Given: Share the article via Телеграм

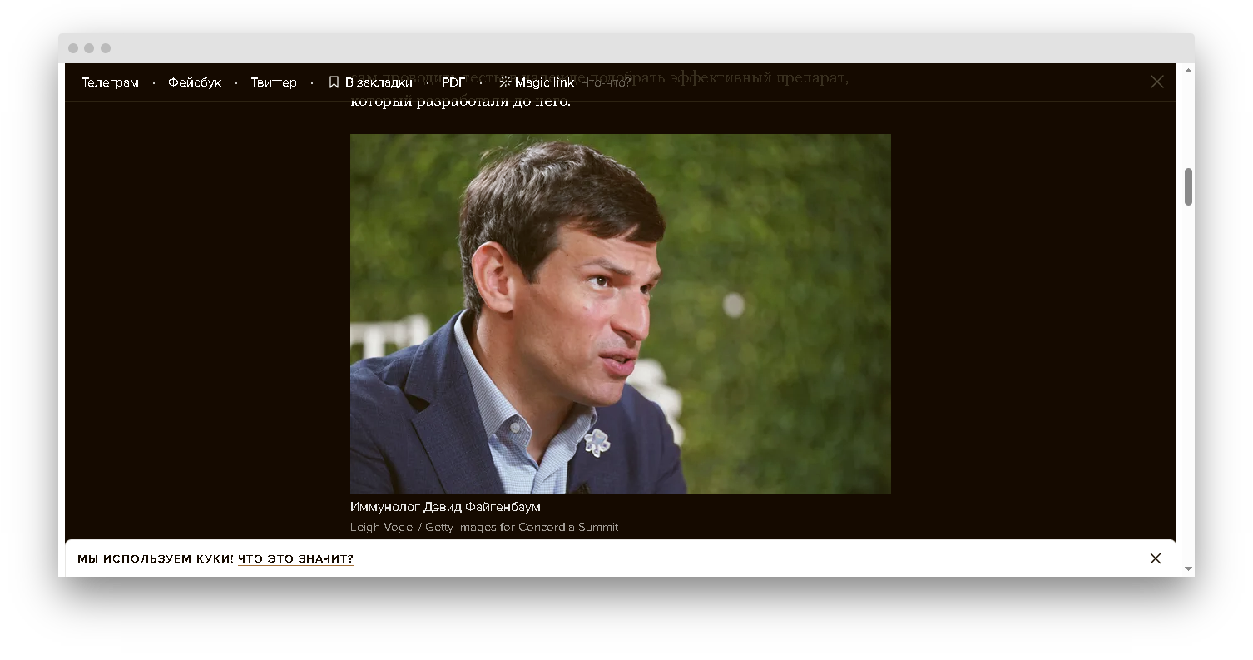Looking at the screenshot, I should point(110,82).
